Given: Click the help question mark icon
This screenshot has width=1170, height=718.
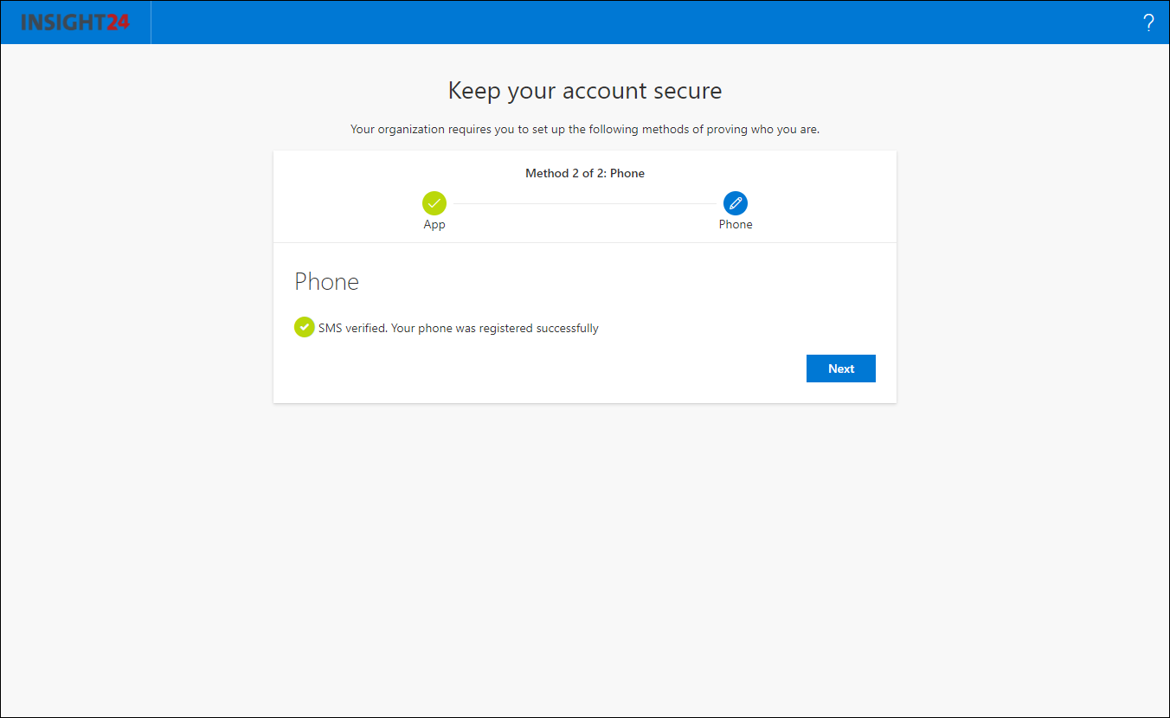Looking at the screenshot, I should pyautogui.click(x=1148, y=23).
